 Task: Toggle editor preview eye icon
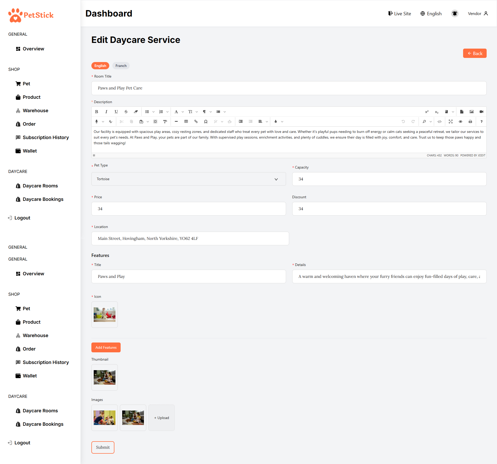pos(461,121)
